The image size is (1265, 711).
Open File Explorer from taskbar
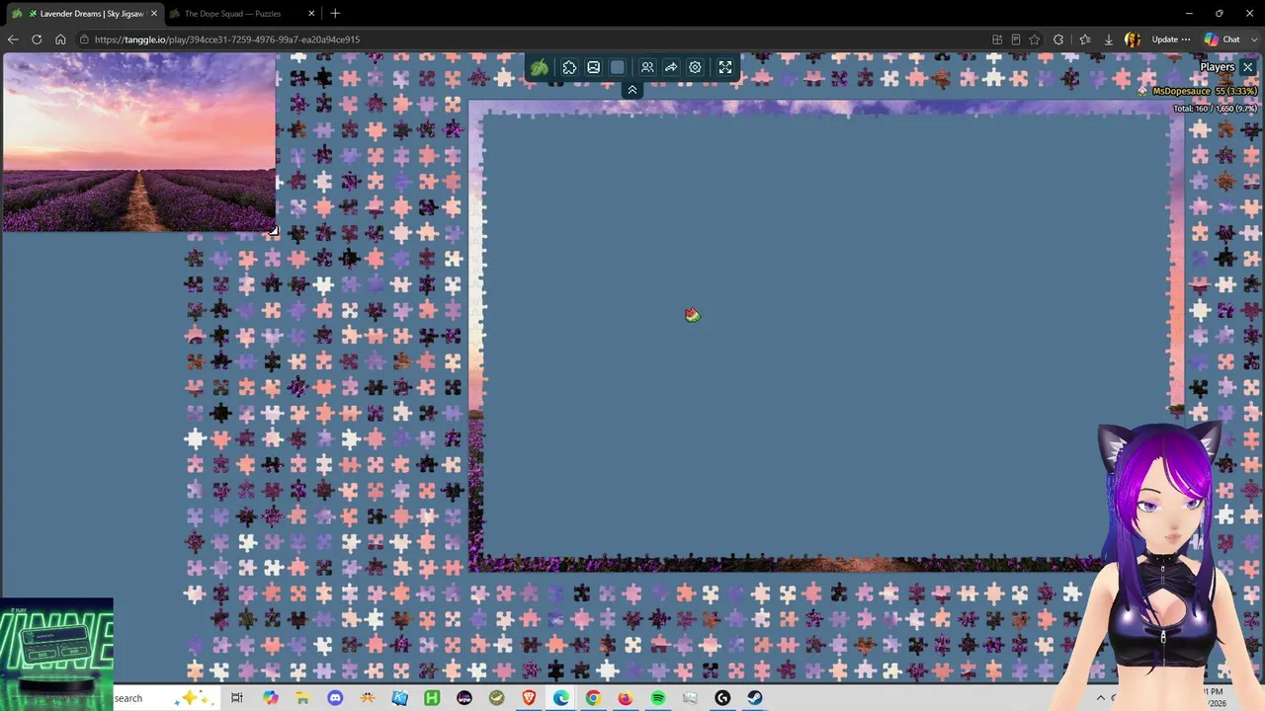coord(302,698)
